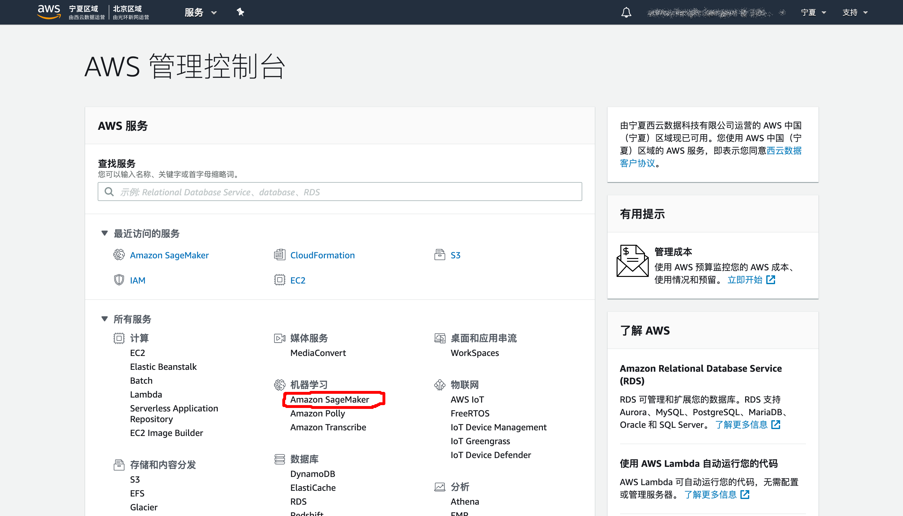The image size is (903, 516).
Task: Open IoT Device Management
Action: (x=499, y=427)
